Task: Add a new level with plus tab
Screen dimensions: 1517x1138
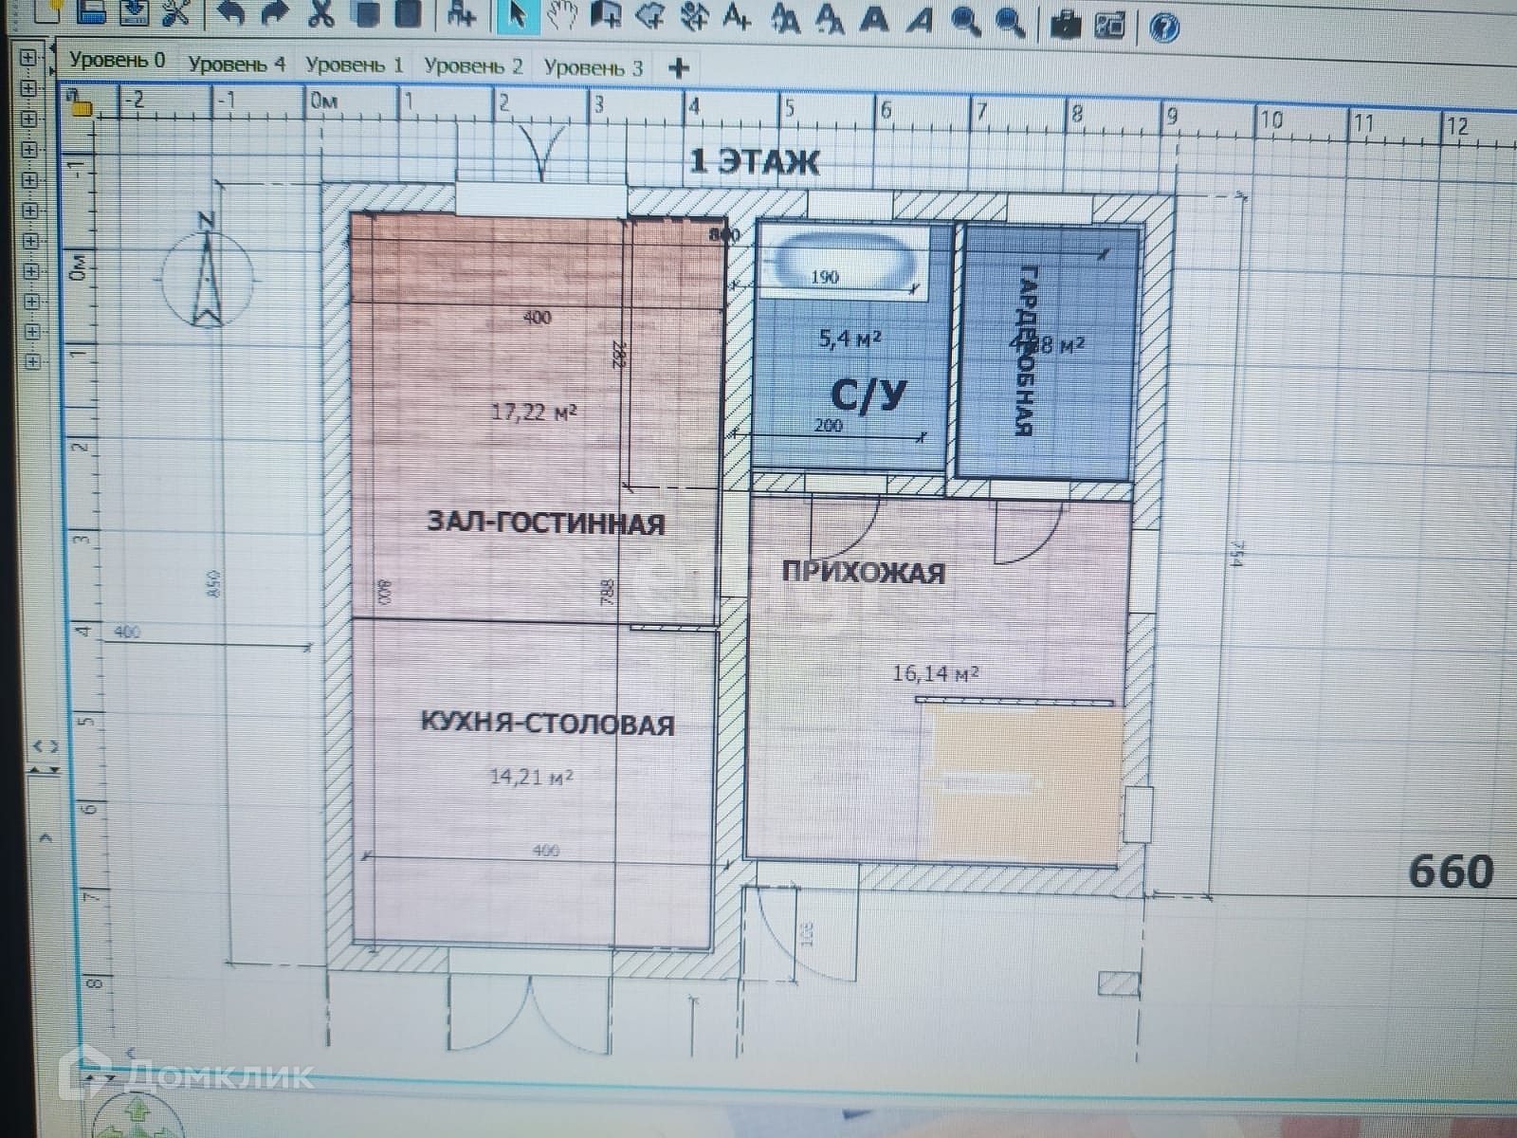Action: click(x=679, y=67)
